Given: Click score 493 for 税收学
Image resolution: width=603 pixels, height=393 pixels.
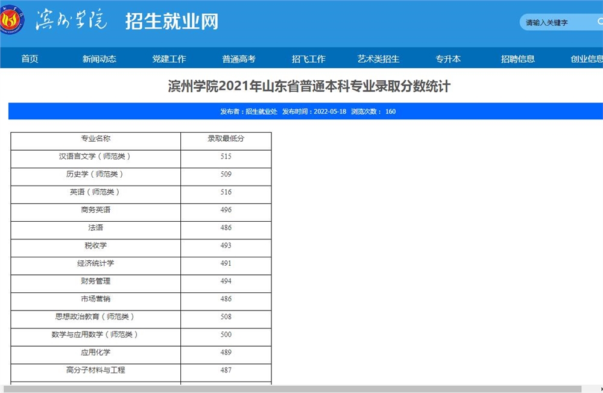Looking at the screenshot, I should pyautogui.click(x=226, y=245).
